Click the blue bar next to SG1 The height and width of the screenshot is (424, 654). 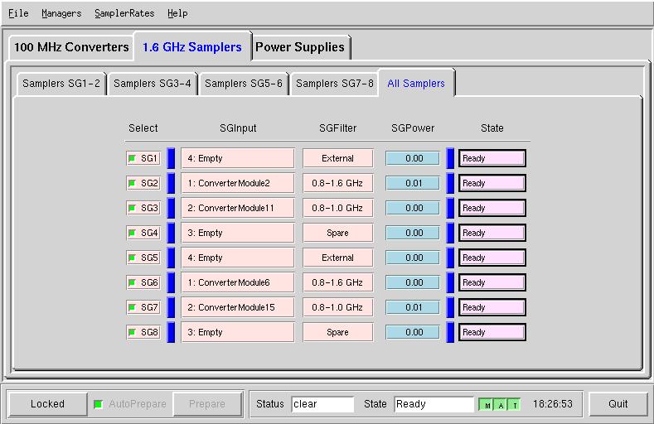(171, 158)
